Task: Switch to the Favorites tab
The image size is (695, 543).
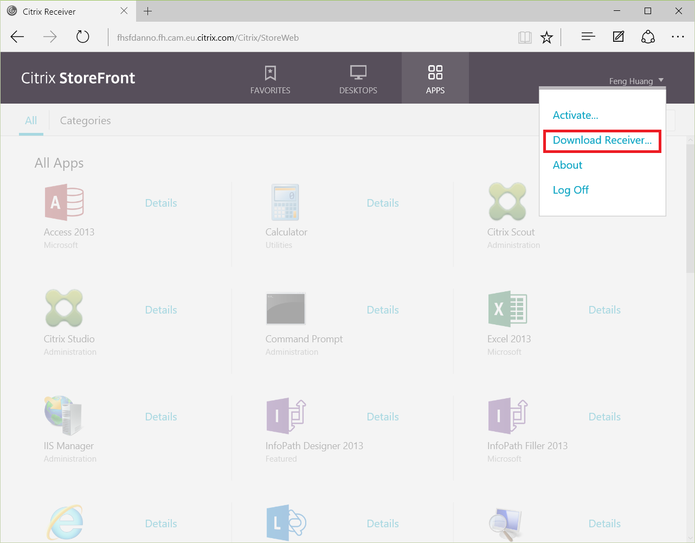Action: [270, 79]
